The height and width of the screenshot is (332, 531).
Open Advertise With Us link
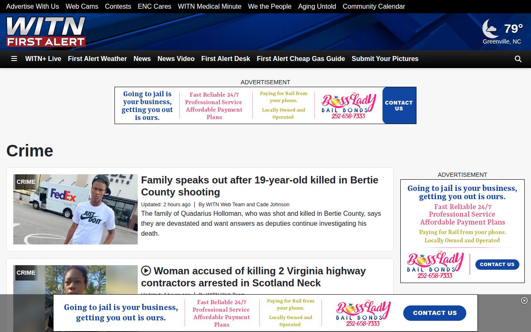32,6
